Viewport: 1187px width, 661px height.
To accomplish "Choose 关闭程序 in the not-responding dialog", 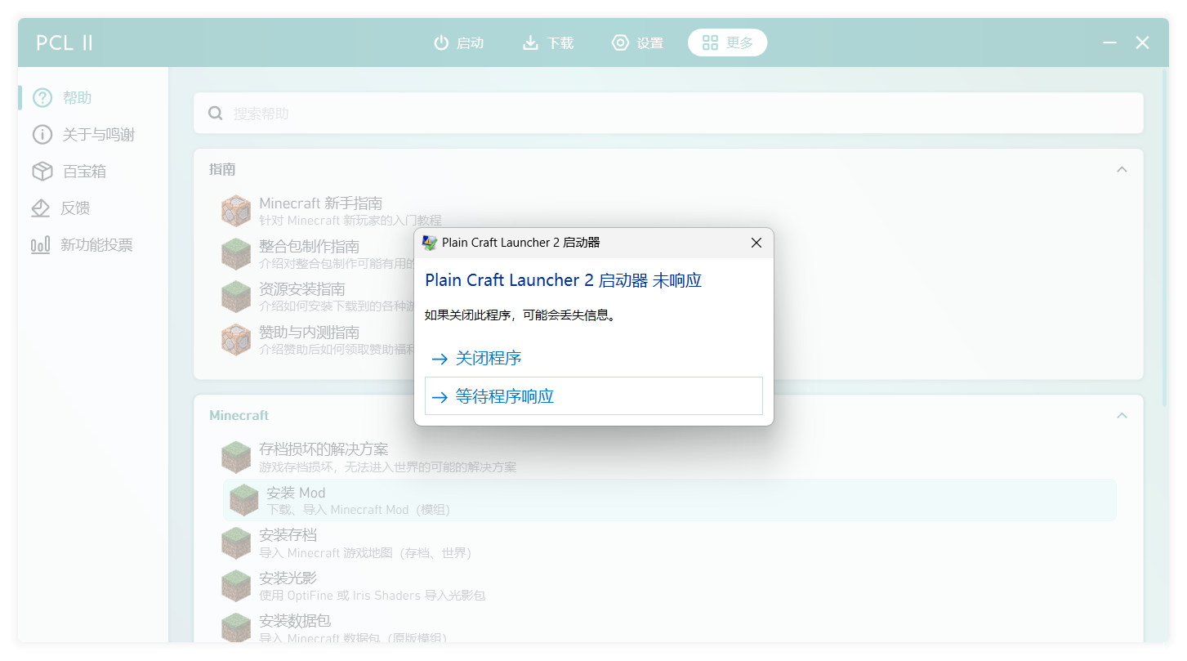I will 594,358.
